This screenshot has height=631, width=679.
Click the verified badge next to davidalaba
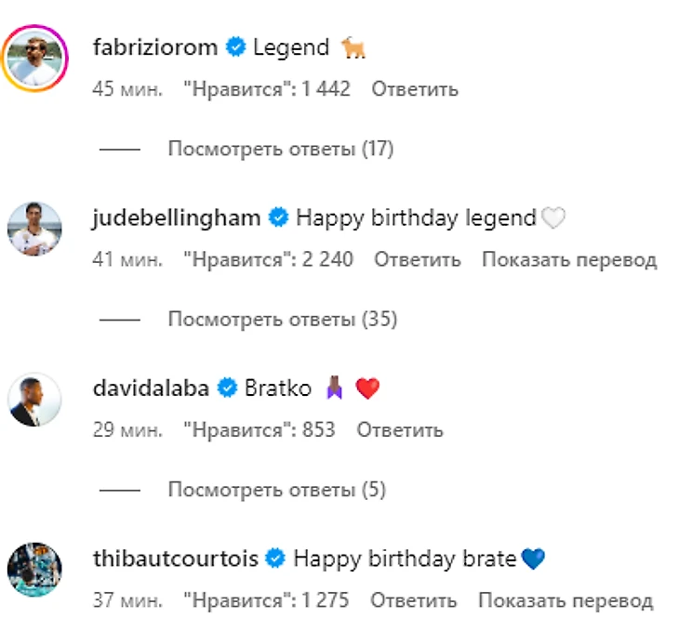click(x=227, y=388)
